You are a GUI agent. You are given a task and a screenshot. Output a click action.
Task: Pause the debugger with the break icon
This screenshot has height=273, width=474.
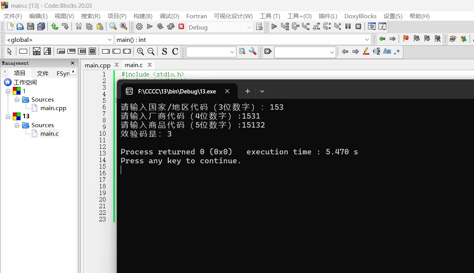[x=348, y=26]
